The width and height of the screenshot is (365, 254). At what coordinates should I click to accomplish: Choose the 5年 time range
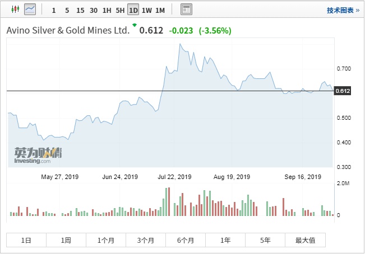tap(265, 240)
